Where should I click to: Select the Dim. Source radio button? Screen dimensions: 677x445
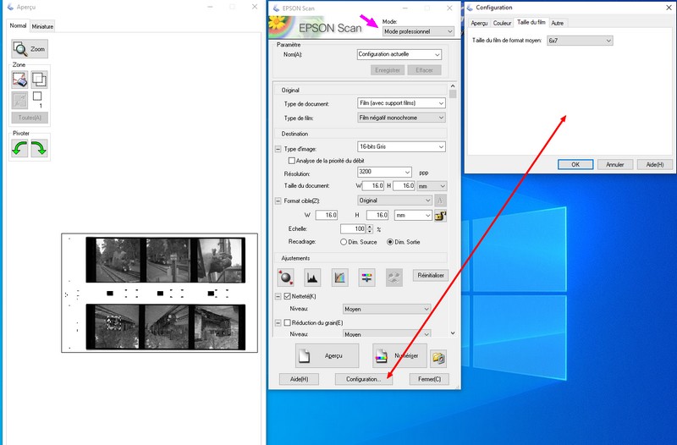[344, 242]
